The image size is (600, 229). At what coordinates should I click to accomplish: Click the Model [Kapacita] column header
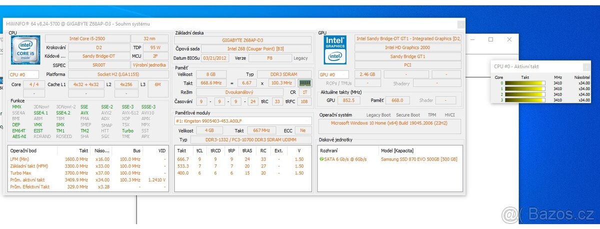coord(397,150)
